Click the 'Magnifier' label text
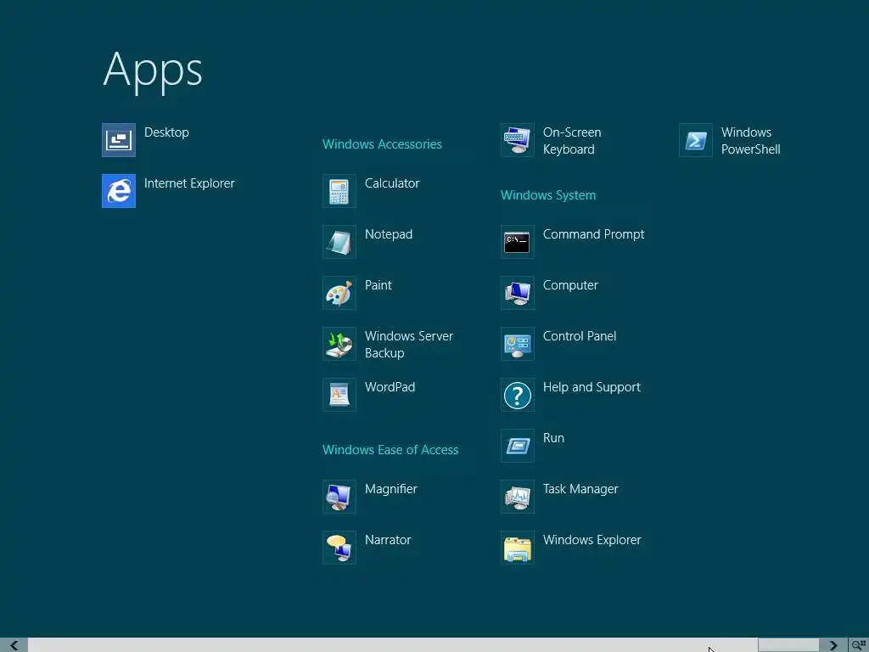The image size is (869, 652). click(x=390, y=489)
